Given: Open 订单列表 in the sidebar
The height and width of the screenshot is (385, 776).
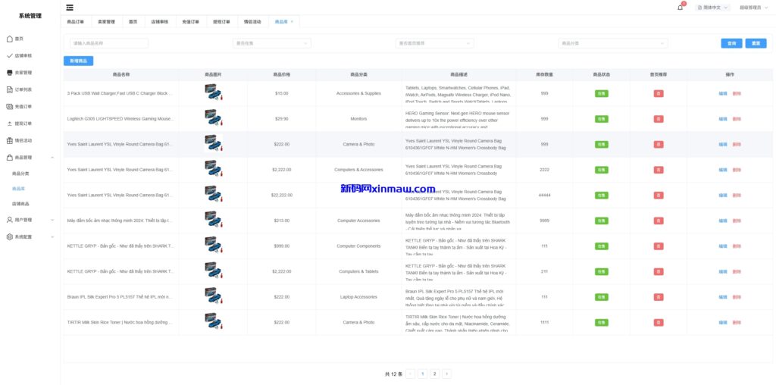Looking at the screenshot, I should point(23,89).
